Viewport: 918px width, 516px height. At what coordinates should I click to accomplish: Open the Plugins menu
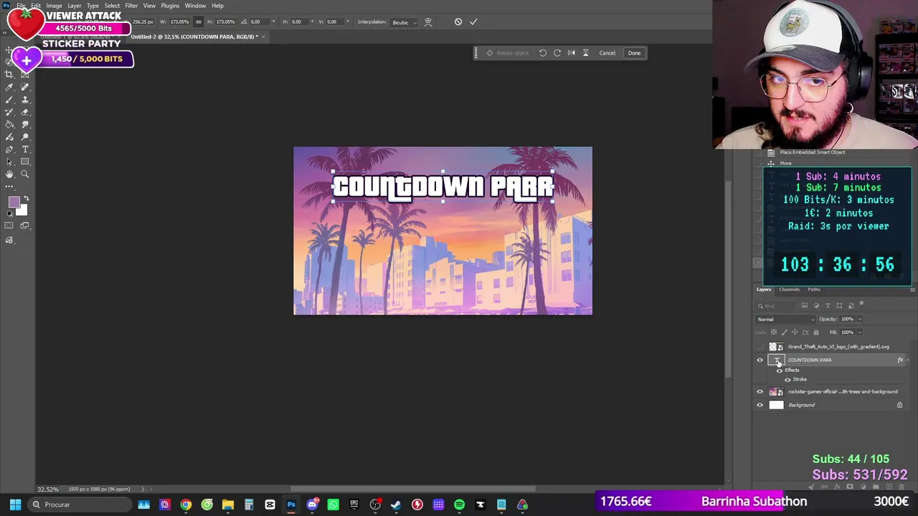pyautogui.click(x=170, y=6)
